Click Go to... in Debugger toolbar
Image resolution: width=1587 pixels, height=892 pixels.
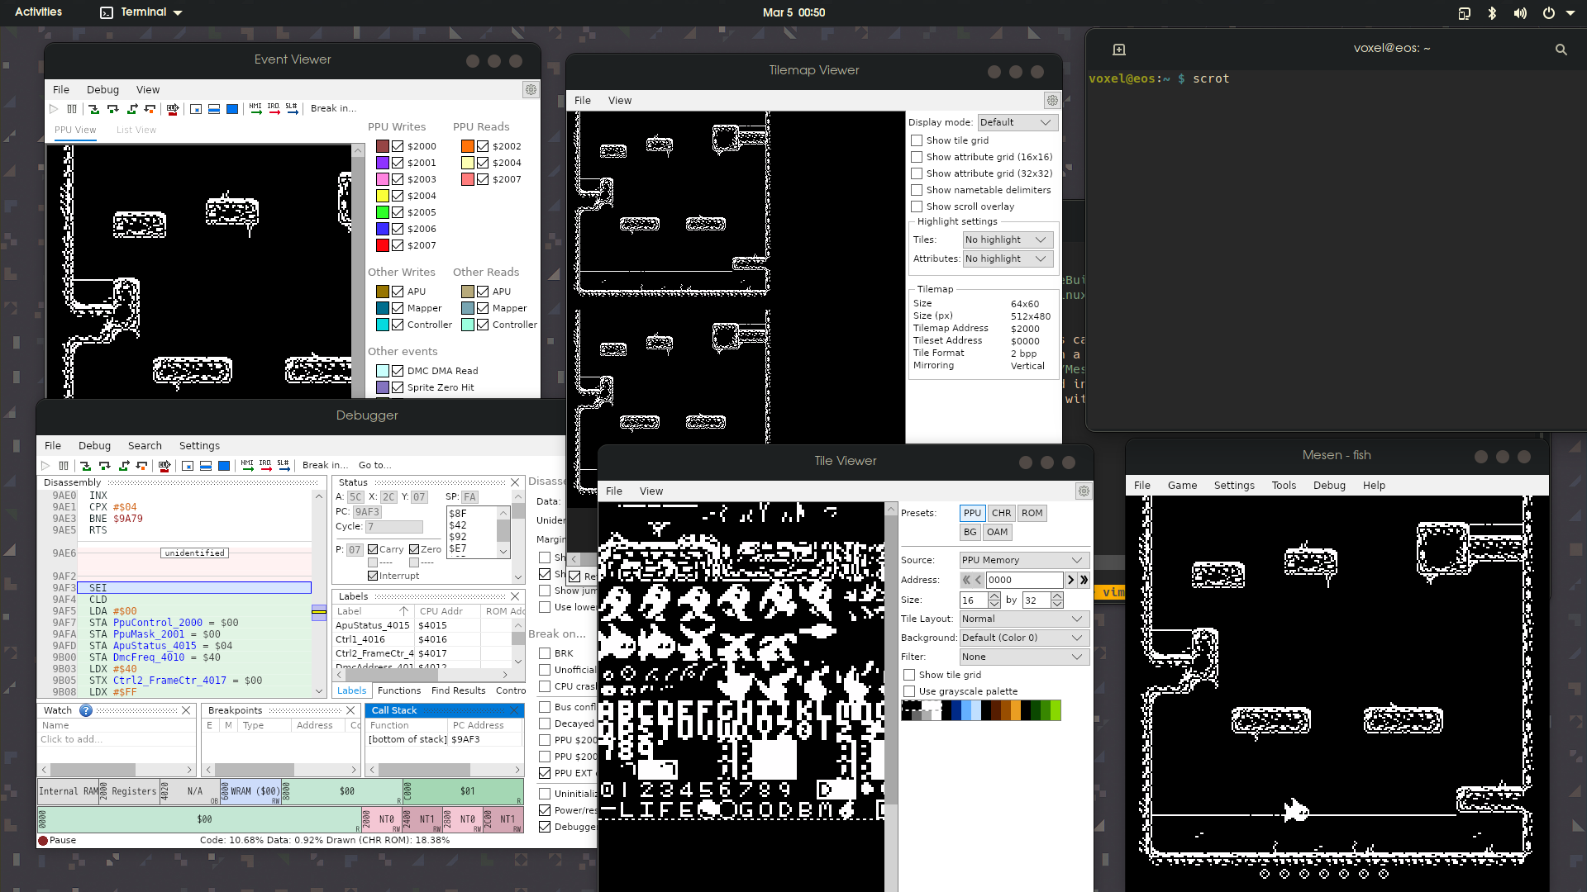pyautogui.click(x=375, y=466)
